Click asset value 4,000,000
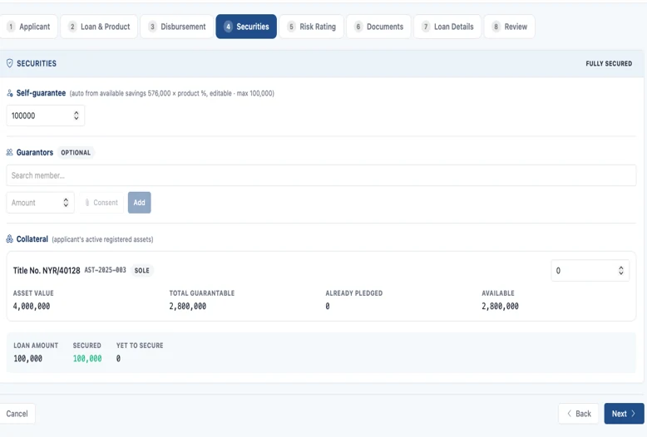The width and height of the screenshot is (647, 437). (32, 307)
